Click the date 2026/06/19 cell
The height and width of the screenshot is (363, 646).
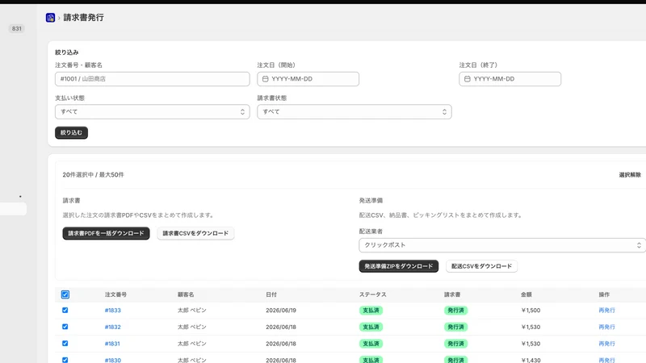click(x=281, y=311)
